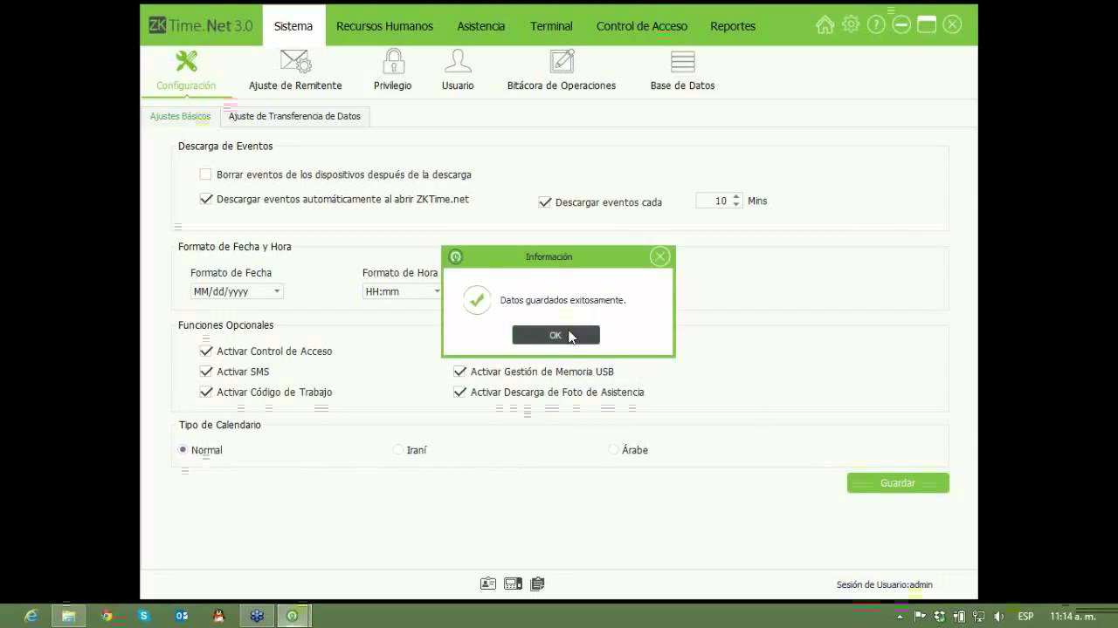This screenshot has width=1118, height=628.
Task: Click the Guardar button
Action: coord(898,483)
